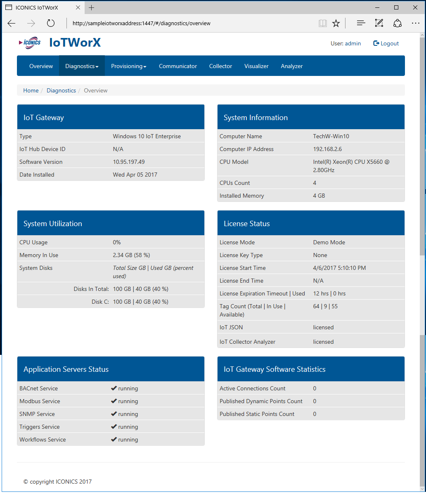Click the Workflows Service running checkmark
This screenshot has height=496, width=426.
pos(114,439)
